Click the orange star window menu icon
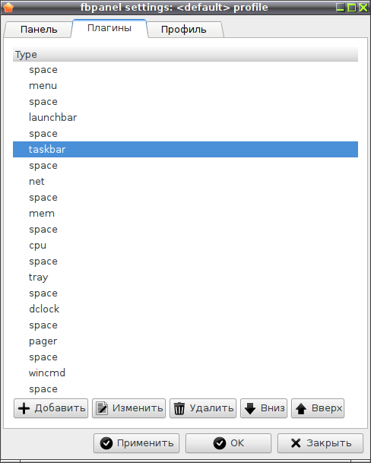 point(8,7)
